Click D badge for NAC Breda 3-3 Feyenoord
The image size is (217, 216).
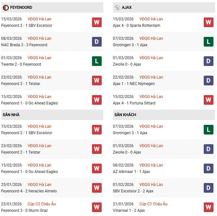(97, 42)
